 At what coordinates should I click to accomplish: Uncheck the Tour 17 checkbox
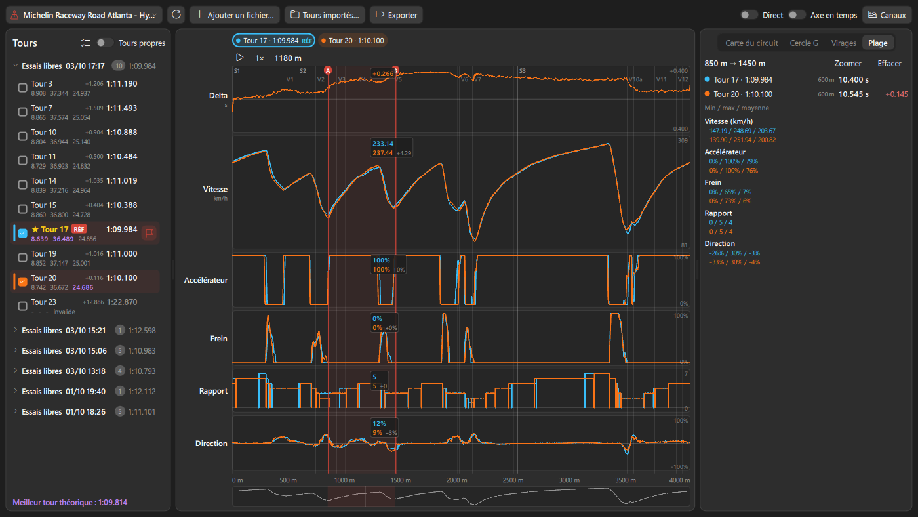pyautogui.click(x=23, y=233)
